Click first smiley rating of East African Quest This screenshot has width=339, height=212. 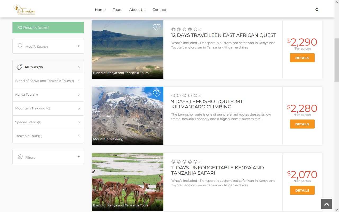tap(173, 29)
